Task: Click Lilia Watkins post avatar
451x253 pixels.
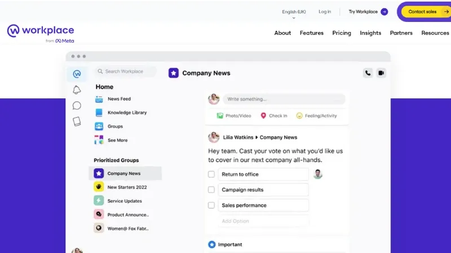Action: click(214, 137)
